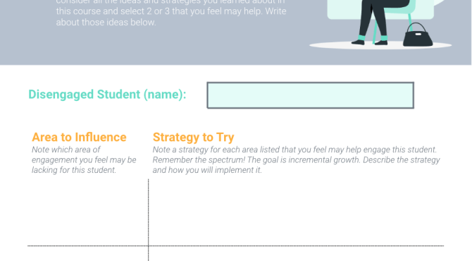Click the Disengaged Student name input box

point(311,95)
